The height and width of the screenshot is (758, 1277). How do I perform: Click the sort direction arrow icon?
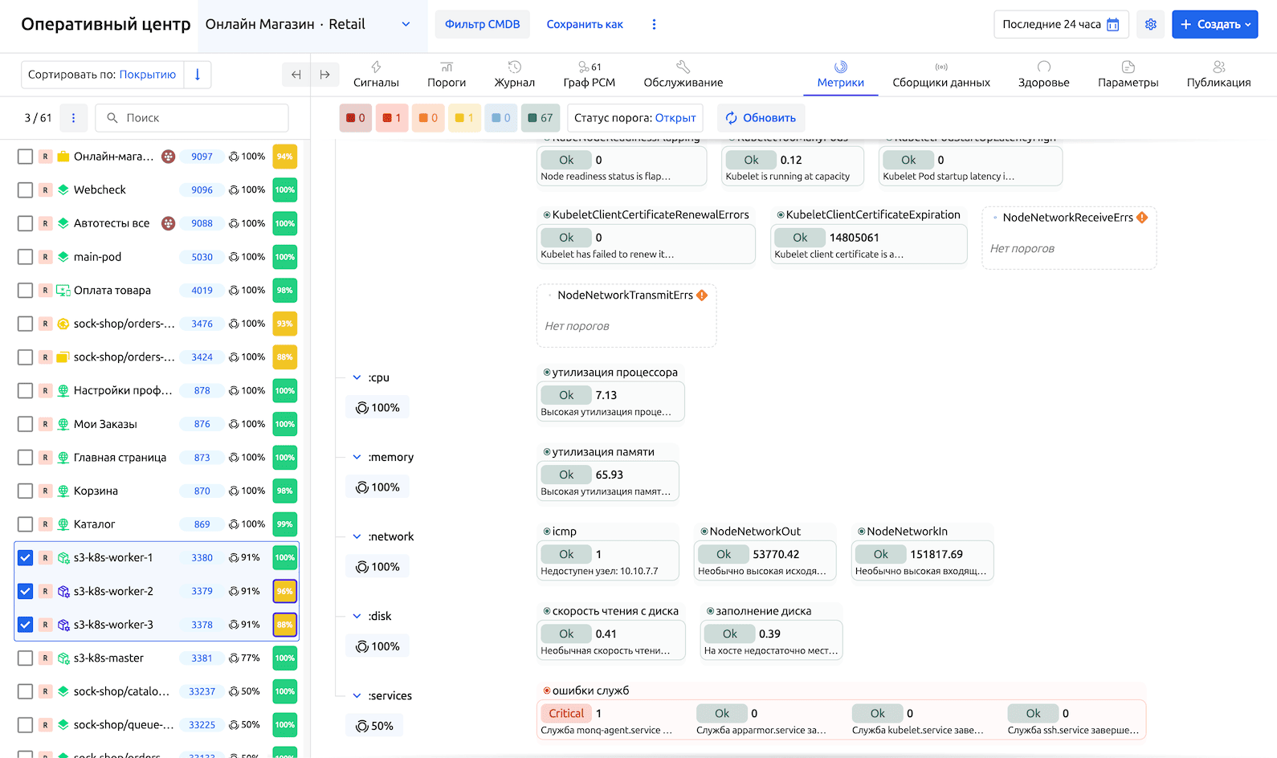(x=198, y=75)
